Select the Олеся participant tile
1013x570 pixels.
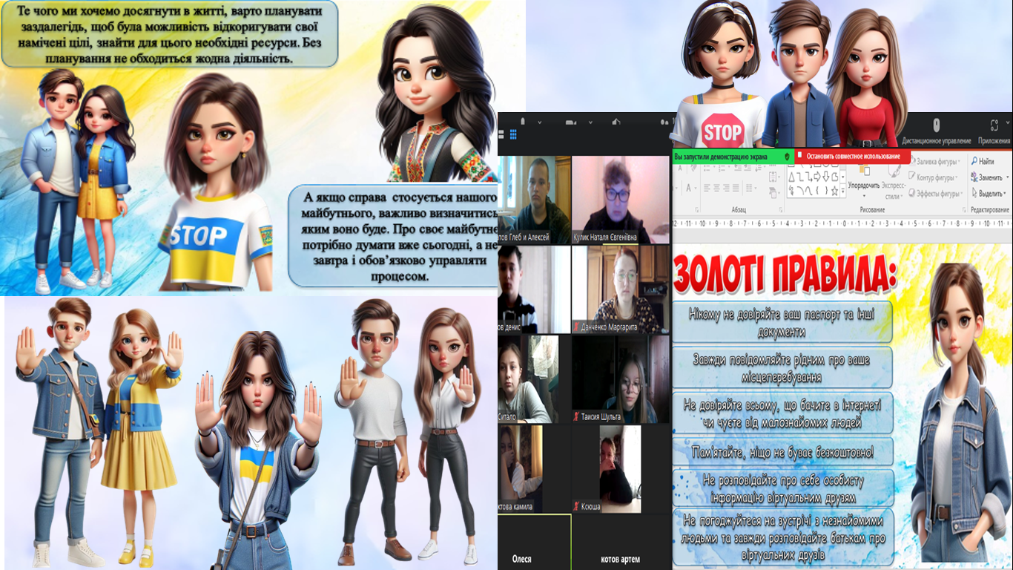tap(534, 542)
